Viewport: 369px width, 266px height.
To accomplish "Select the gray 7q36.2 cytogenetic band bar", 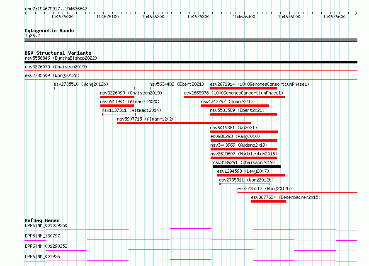I will (x=191, y=40).
